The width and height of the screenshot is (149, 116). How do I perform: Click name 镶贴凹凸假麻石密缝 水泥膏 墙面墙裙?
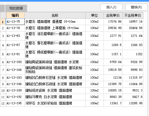click(x=55, y=78)
